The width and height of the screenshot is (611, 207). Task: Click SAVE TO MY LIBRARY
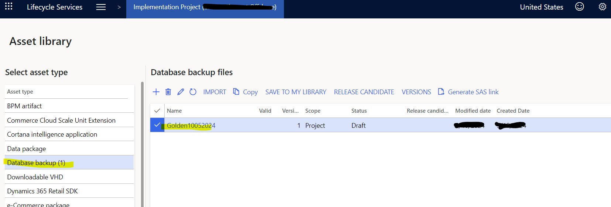pos(296,92)
